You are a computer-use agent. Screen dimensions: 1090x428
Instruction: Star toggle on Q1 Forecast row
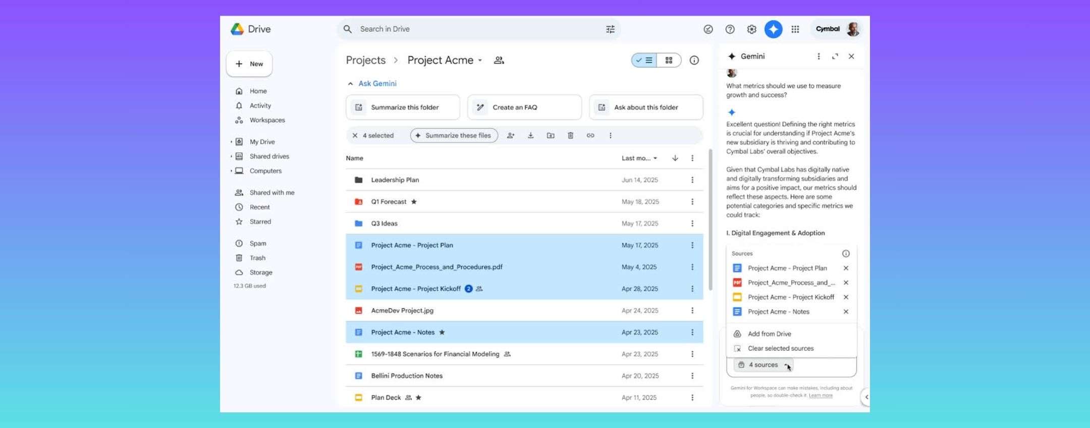click(x=414, y=202)
